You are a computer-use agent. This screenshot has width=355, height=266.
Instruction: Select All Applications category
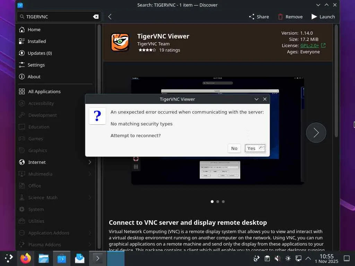click(x=55, y=91)
